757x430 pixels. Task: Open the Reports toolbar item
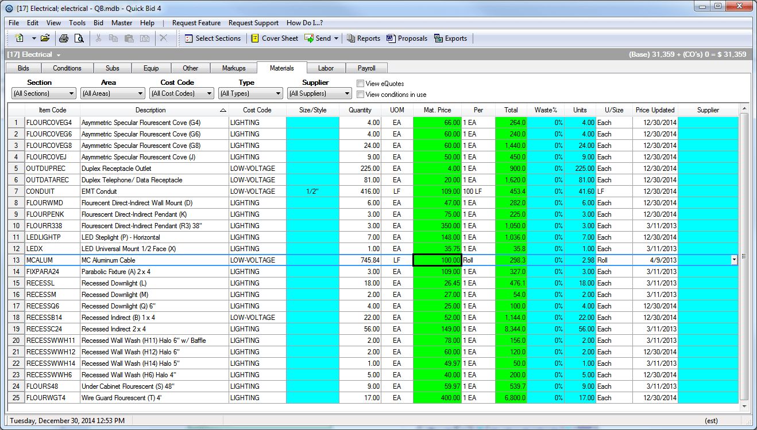pos(363,38)
